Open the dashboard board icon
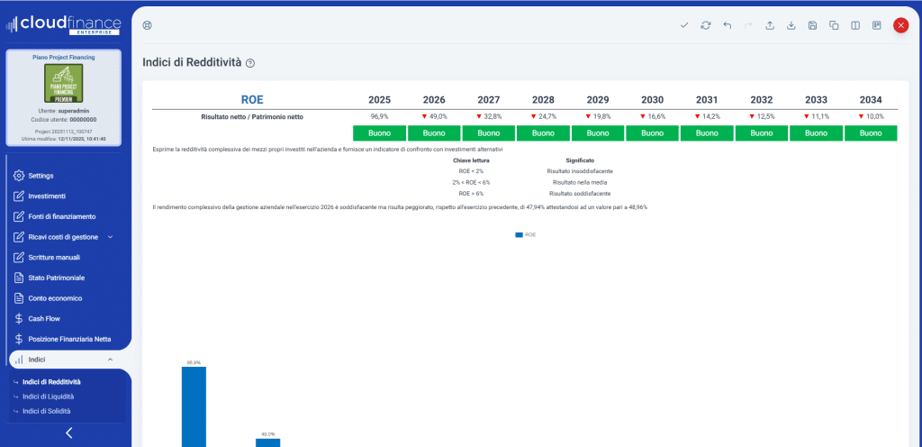 [876, 25]
